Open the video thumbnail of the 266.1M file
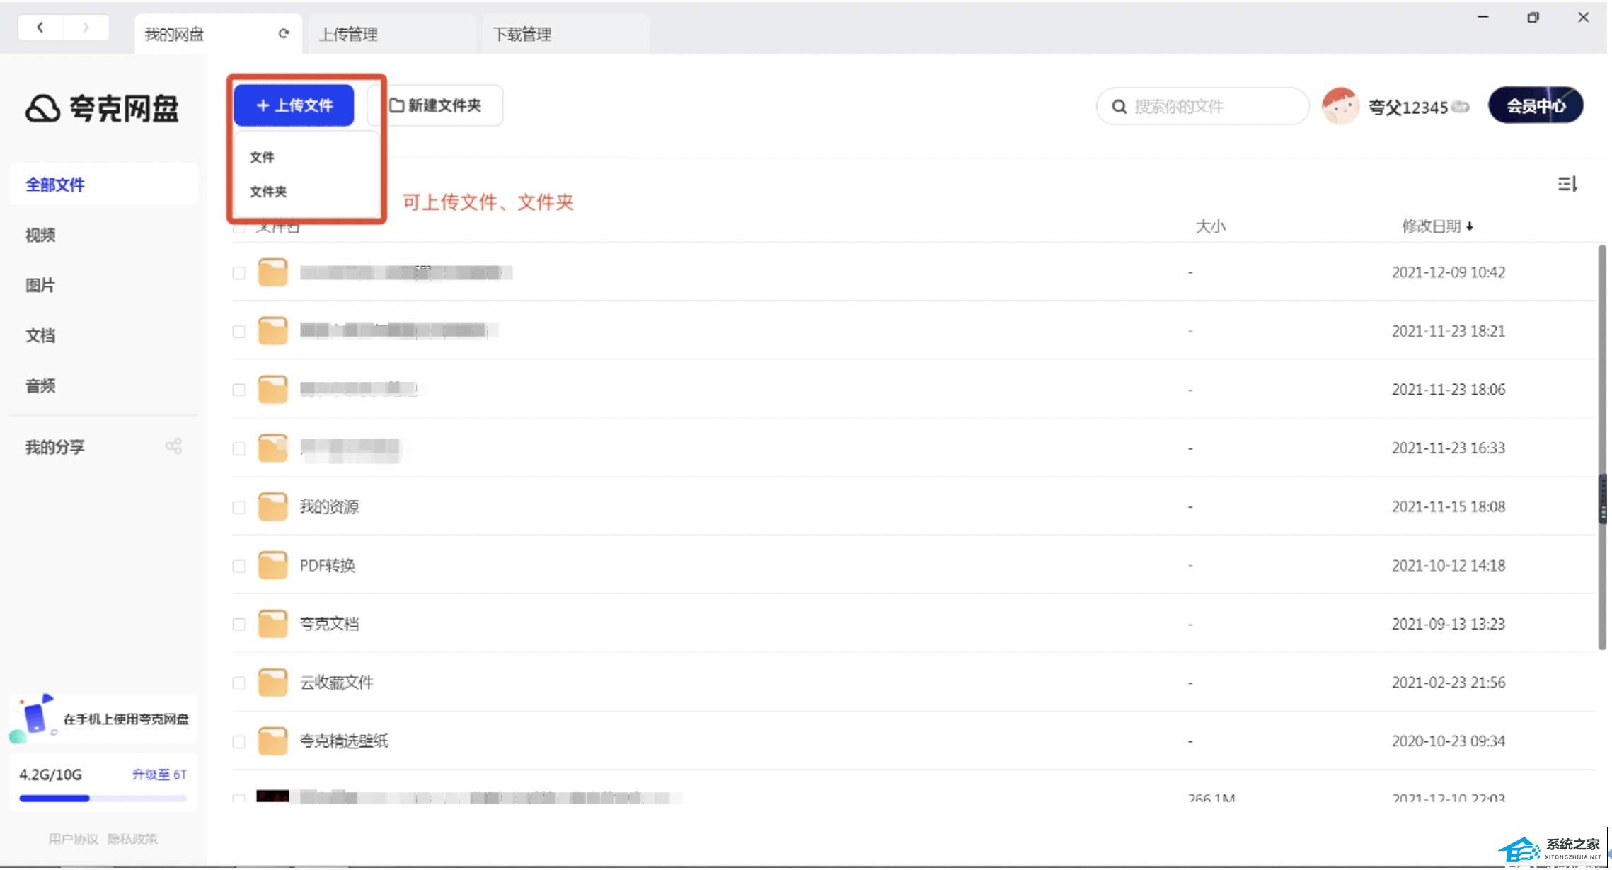The image size is (1612, 870). pyautogui.click(x=272, y=796)
